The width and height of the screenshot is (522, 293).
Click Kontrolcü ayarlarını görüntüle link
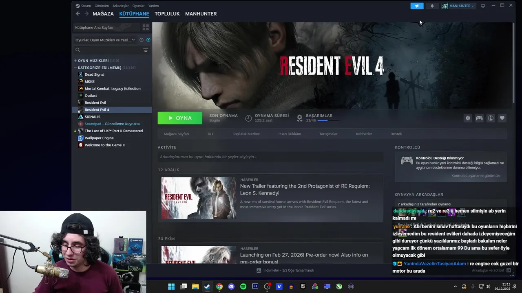tap(476, 176)
